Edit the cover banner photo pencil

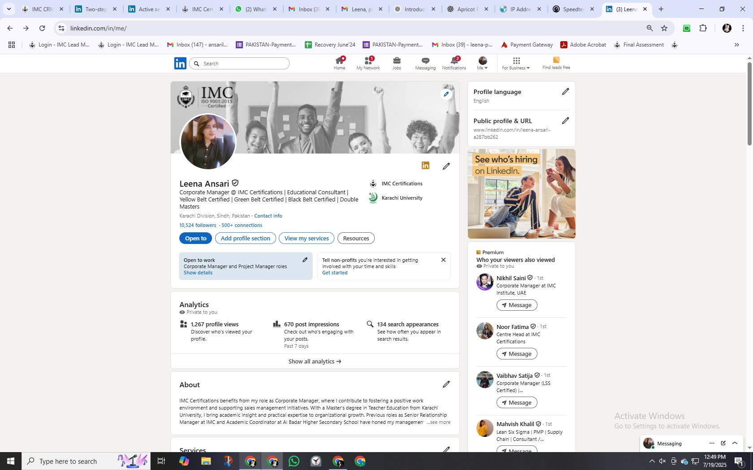446,94
